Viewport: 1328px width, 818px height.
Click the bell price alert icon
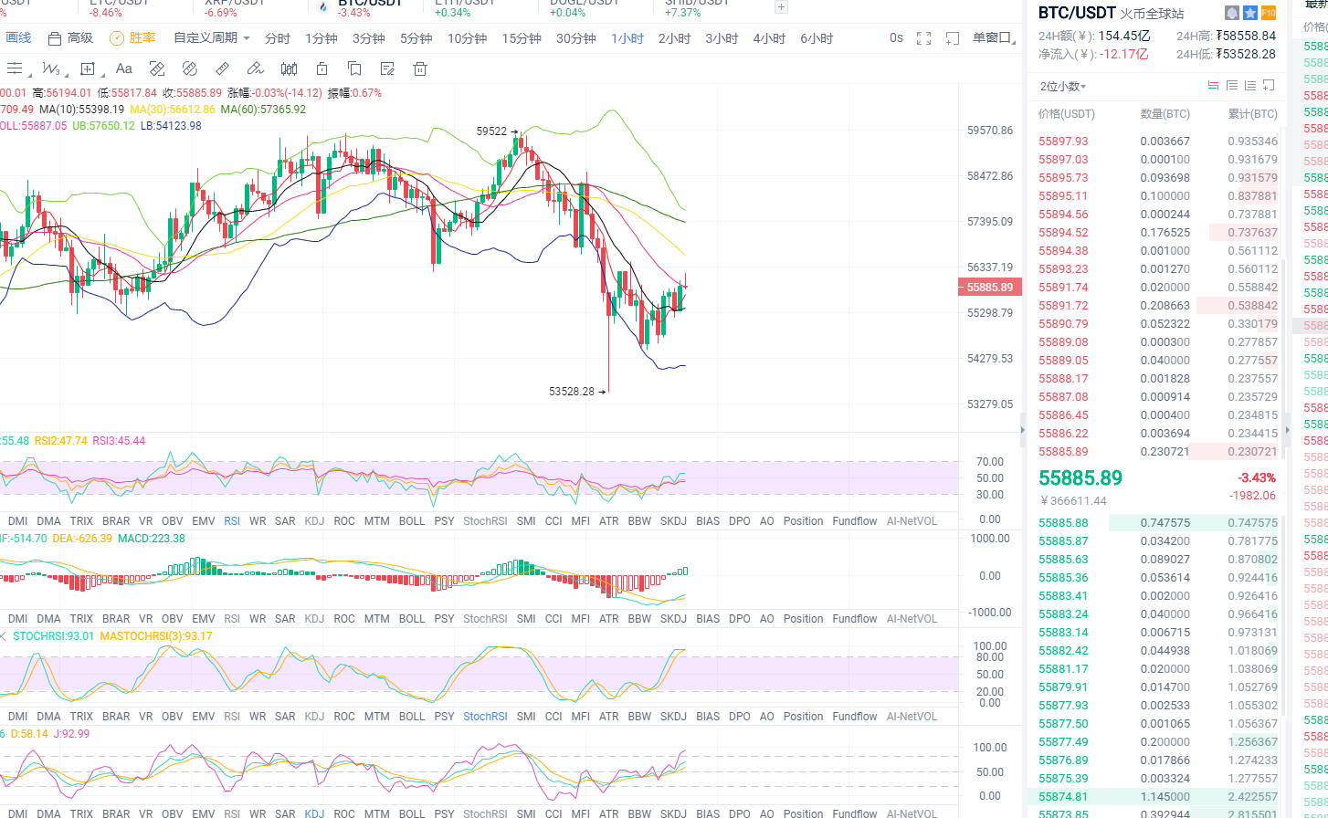[1232, 13]
